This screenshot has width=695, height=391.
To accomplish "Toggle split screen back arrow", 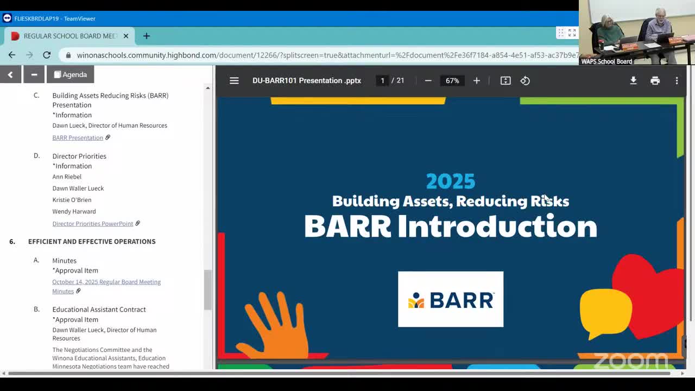I will tap(10, 74).
